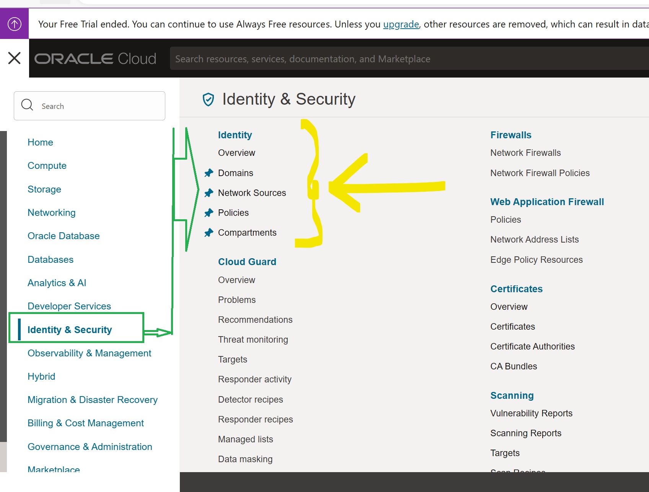Screen dimensions: 649x492
Task: Open Networking in the navigation menu
Action: [51, 213]
